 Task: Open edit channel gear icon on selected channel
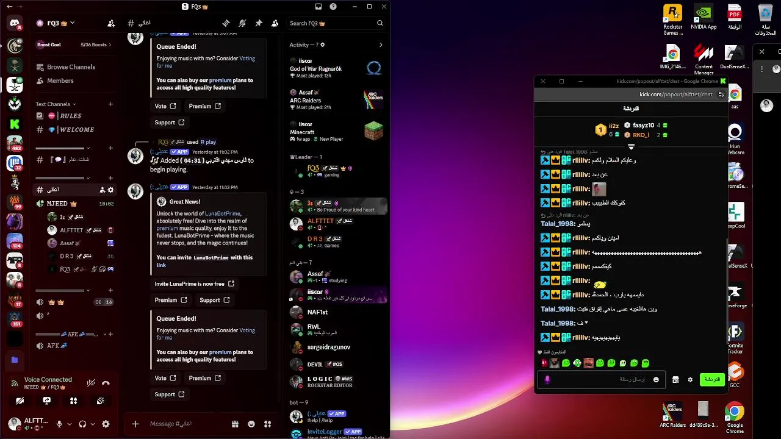tap(110, 190)
